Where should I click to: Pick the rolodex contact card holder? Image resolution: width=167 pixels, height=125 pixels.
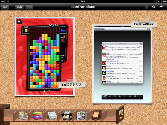tap(67, 115)
